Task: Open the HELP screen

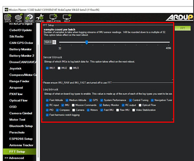Action: (67, 19)
